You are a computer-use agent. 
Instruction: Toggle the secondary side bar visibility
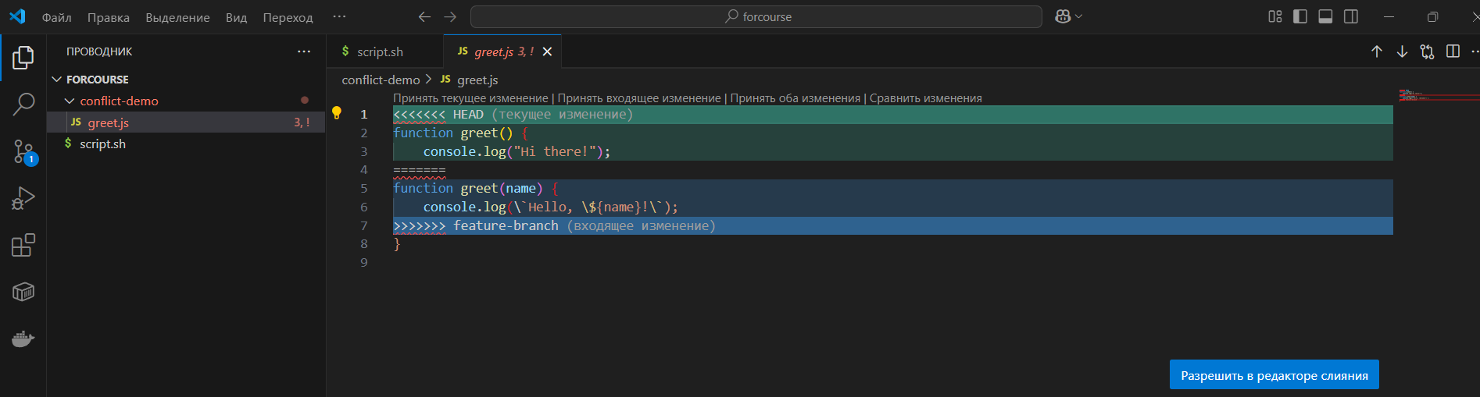click(x=1351, y=16)
